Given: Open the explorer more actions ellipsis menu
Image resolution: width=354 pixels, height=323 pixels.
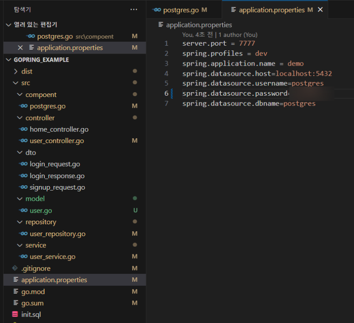Looking at the screenshot, I should [x=134, y=9].
